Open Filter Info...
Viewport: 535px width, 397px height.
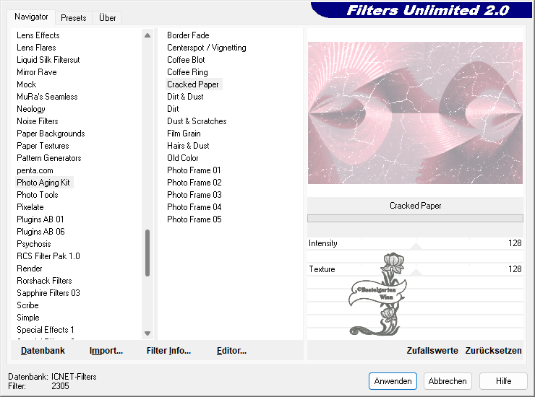168,351
